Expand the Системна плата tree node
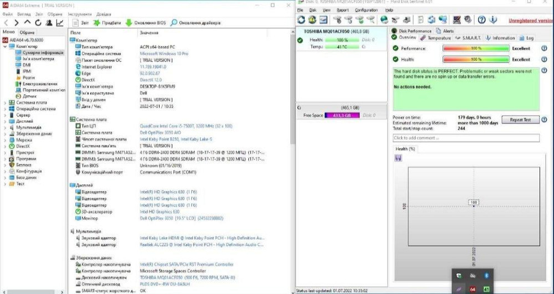 (5, 102)
